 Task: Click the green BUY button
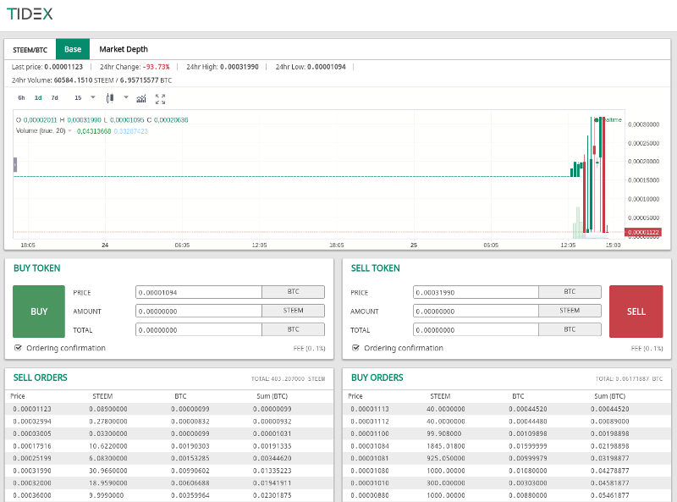39,312
